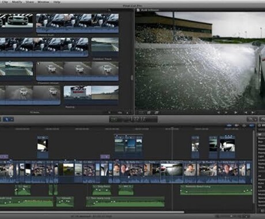Screen dimensions: 265x219
Task: Open the Help menu
Action: point(56,2)
